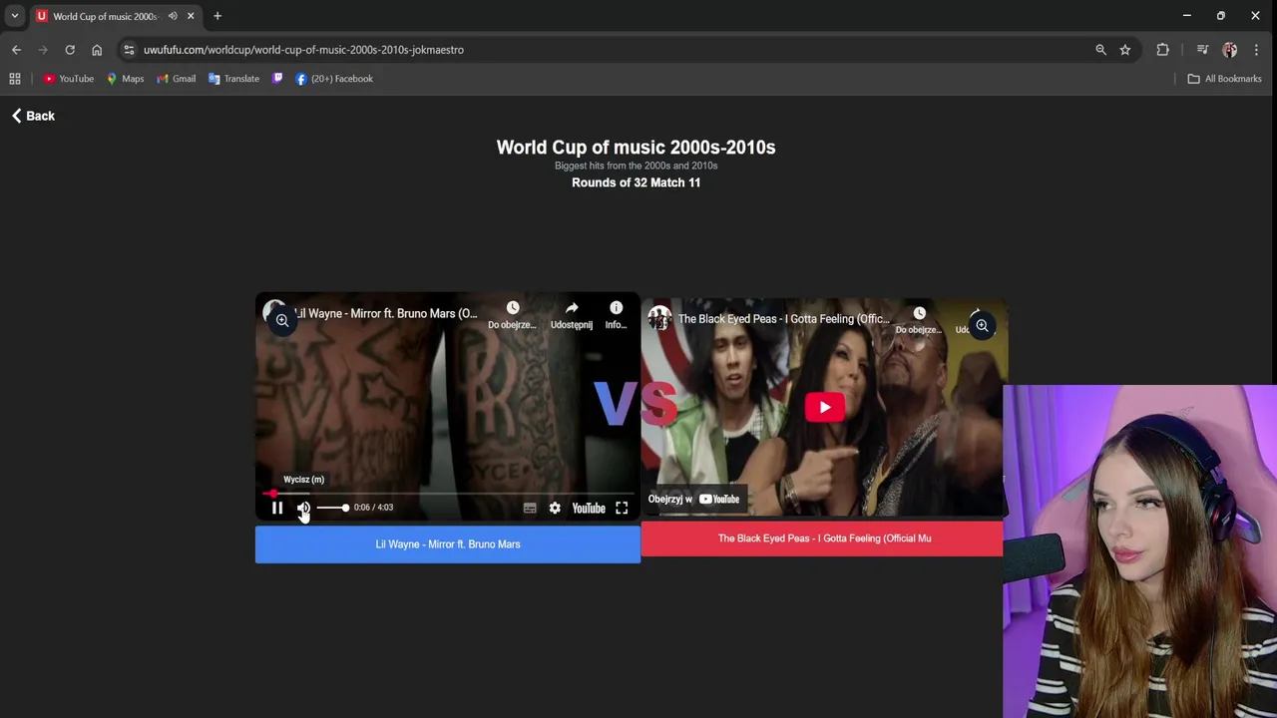Screen dimensions: 1277x718
Task: Click the Udostępnij share arrow on Lil Wayne video
Action: (572, 308)
